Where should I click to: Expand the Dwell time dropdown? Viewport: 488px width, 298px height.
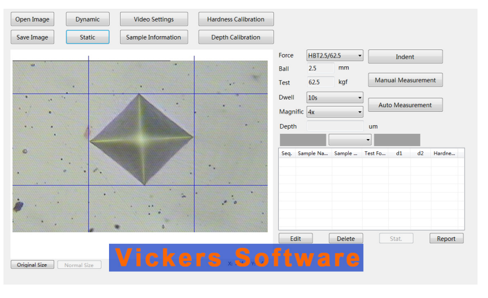point(335,98)
